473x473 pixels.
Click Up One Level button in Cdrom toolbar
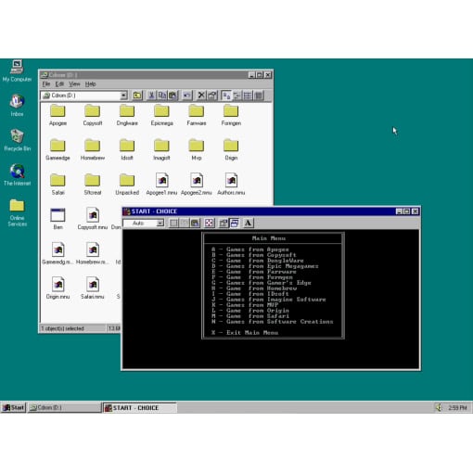pyautogui.click(x=137, y=96)
